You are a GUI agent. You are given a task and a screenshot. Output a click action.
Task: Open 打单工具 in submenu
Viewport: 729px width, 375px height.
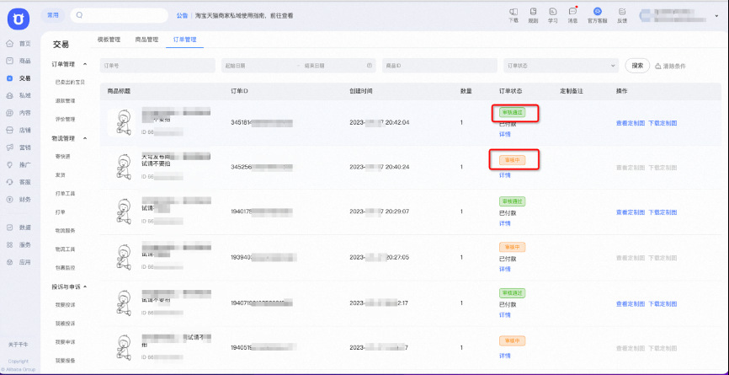tap(65, 194)
